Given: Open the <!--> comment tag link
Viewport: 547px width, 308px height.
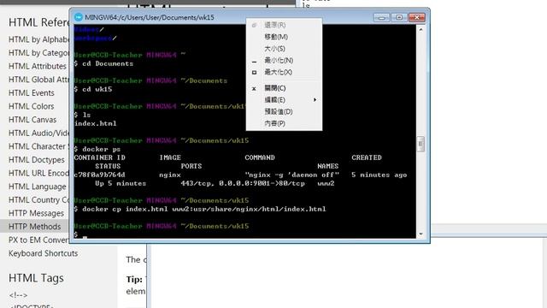Looking at the screenshot, I should [x=18, y=295].
